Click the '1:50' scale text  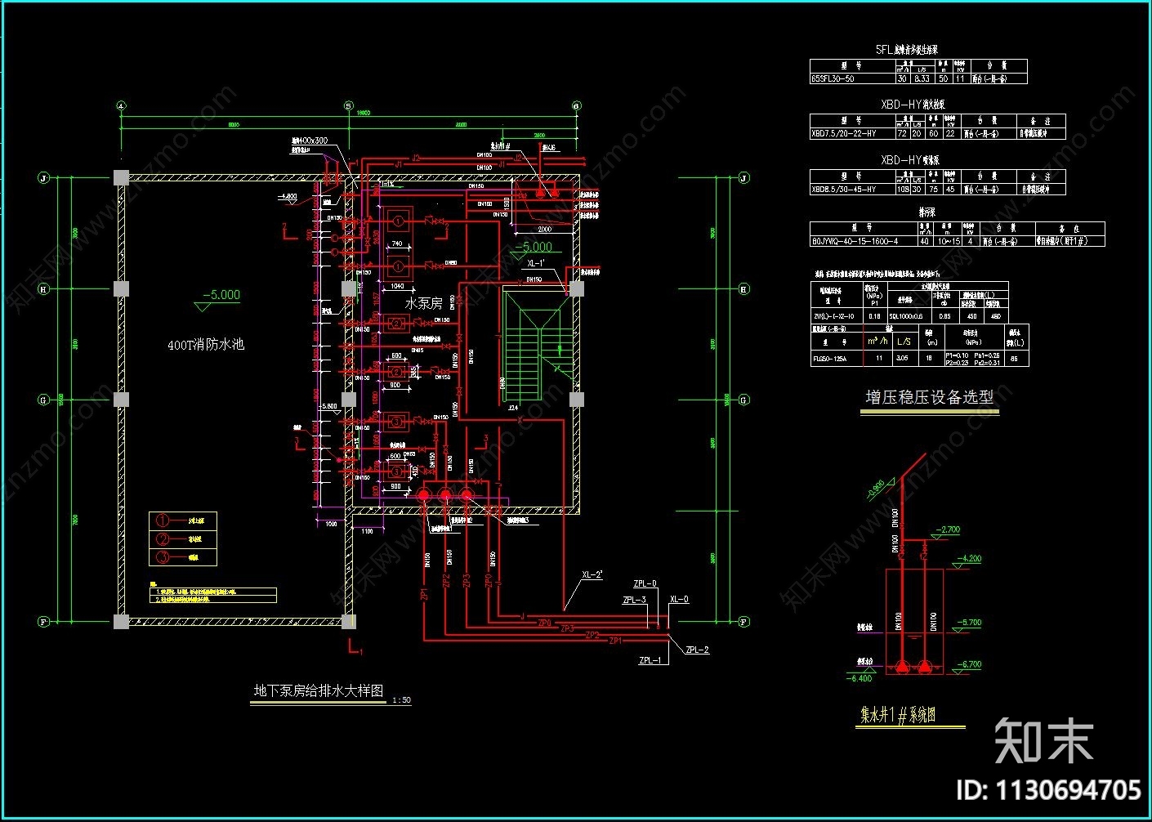click(401, 700)
